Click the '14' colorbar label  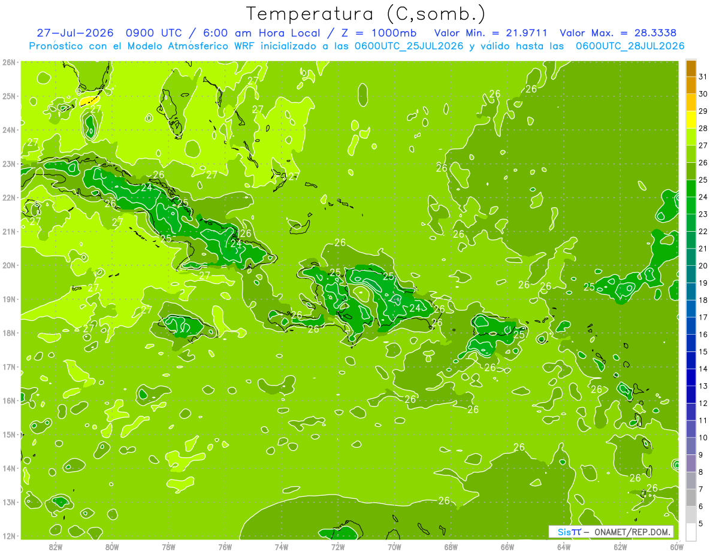coord(703,369)
